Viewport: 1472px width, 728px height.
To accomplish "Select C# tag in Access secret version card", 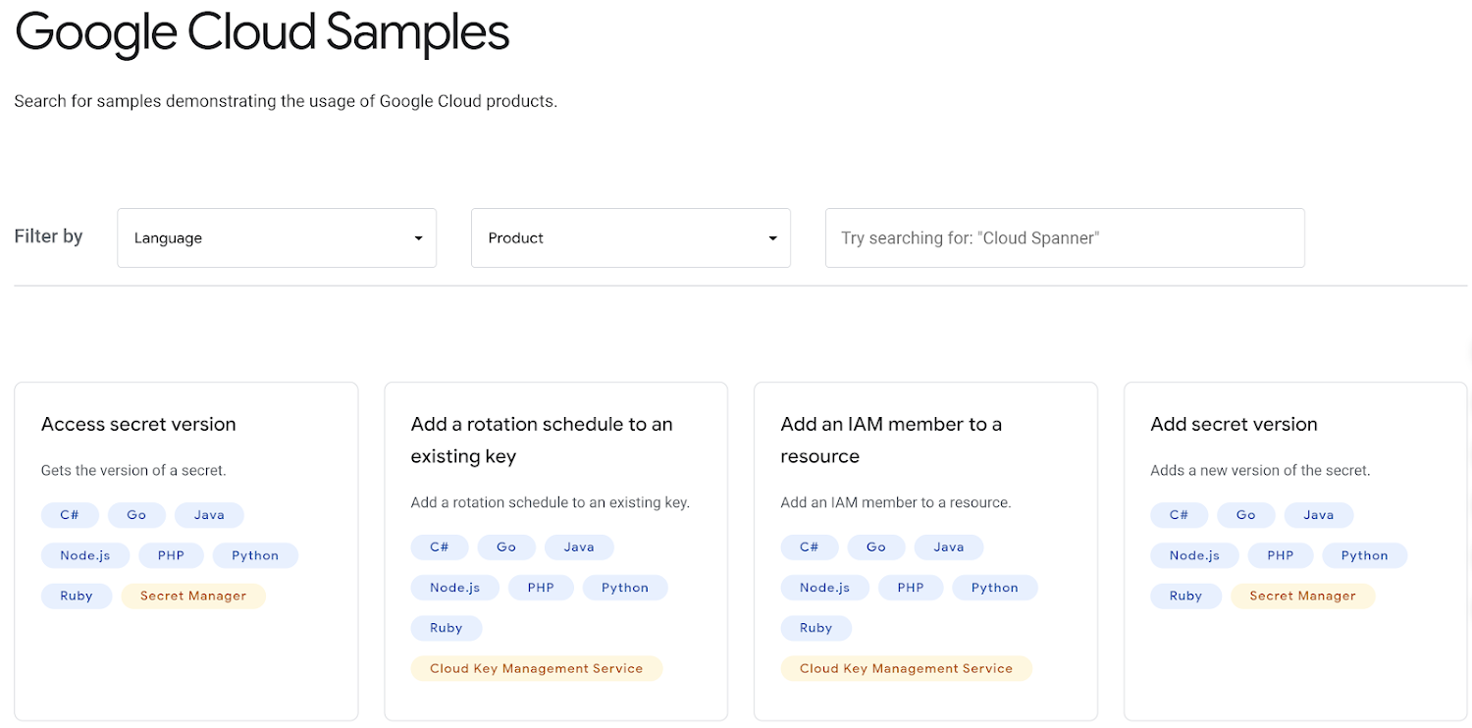I will [x=70, y=515].
